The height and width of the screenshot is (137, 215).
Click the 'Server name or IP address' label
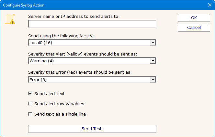74,16
